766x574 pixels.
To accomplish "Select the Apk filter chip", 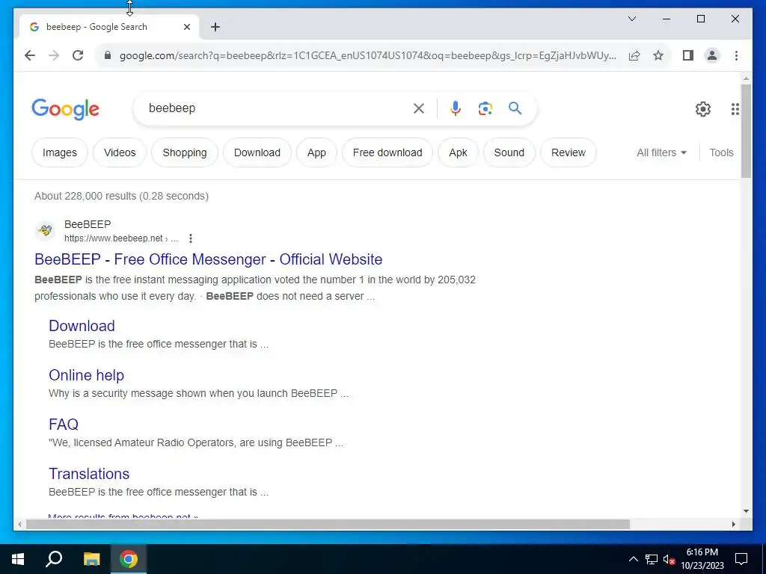I will (x=459, y=152).
